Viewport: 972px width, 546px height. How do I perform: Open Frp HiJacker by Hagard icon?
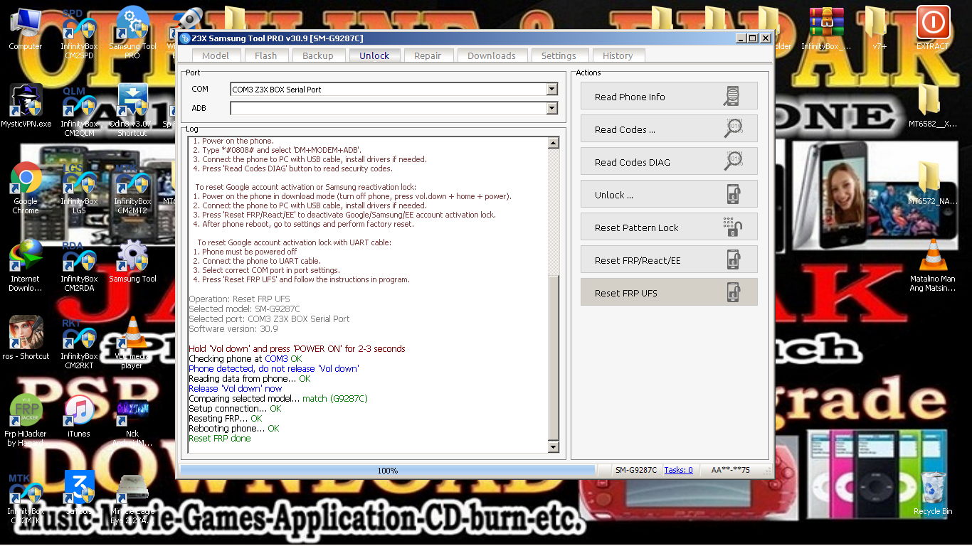pos(26,420)
